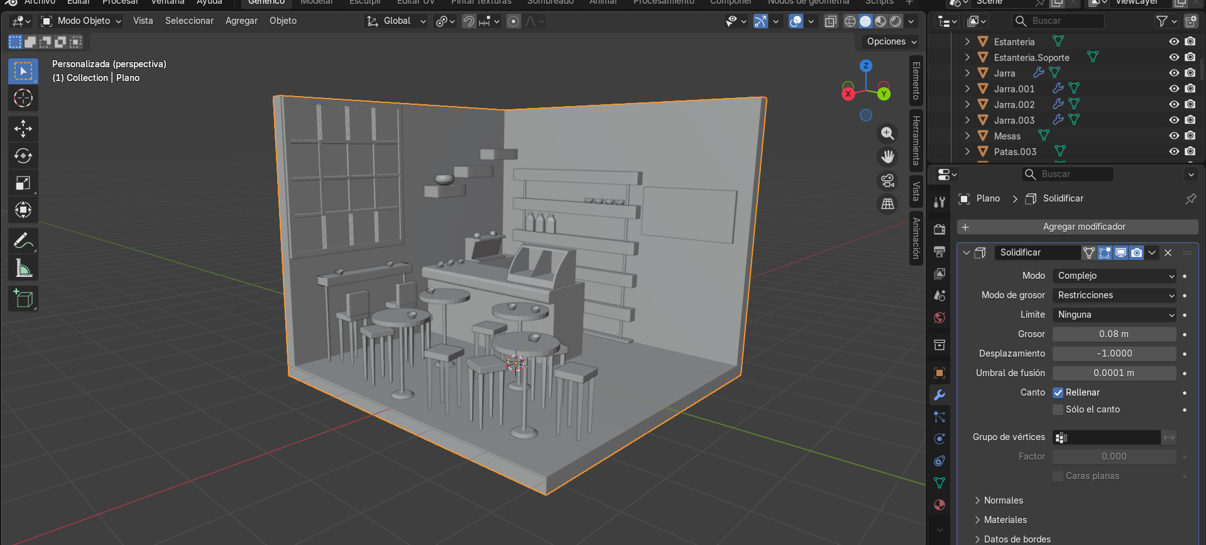Click the zoom view magnifier icon
1206x545 pixels.
point(887,133)
